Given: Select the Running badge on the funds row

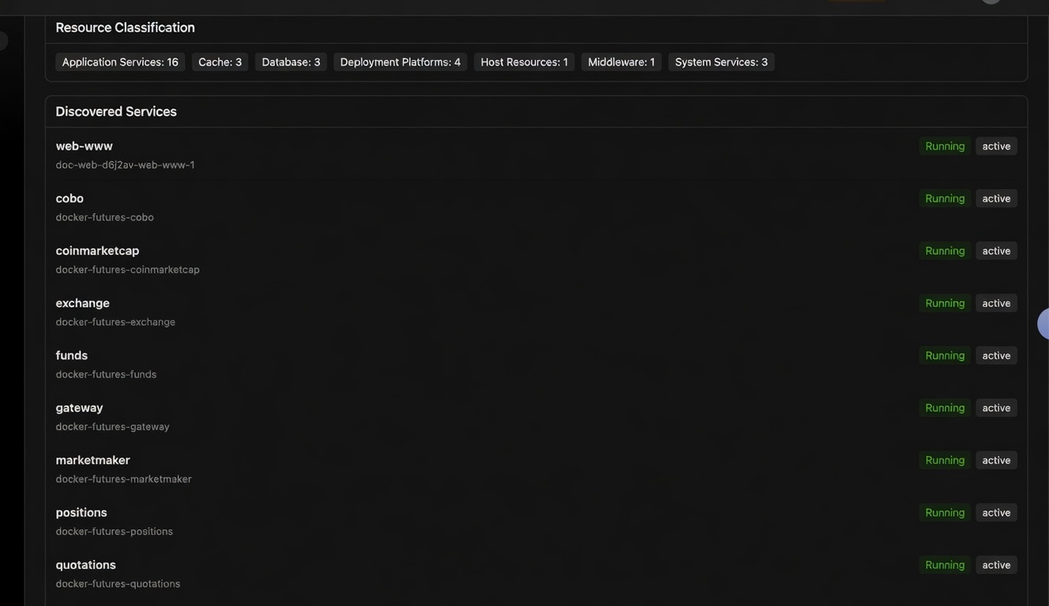Looking at the screenshot, I should click(945, 355).
